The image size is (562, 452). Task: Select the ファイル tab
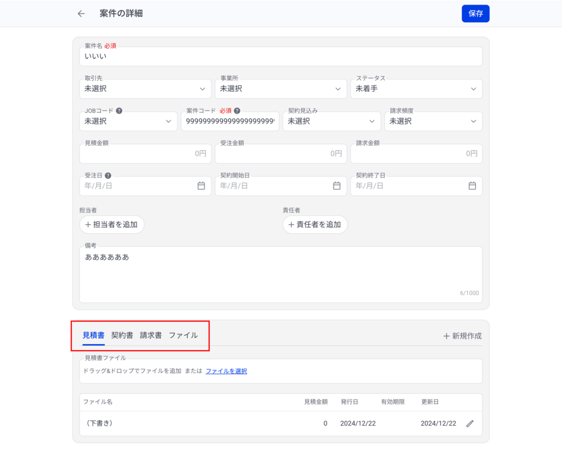click(183, 335)
